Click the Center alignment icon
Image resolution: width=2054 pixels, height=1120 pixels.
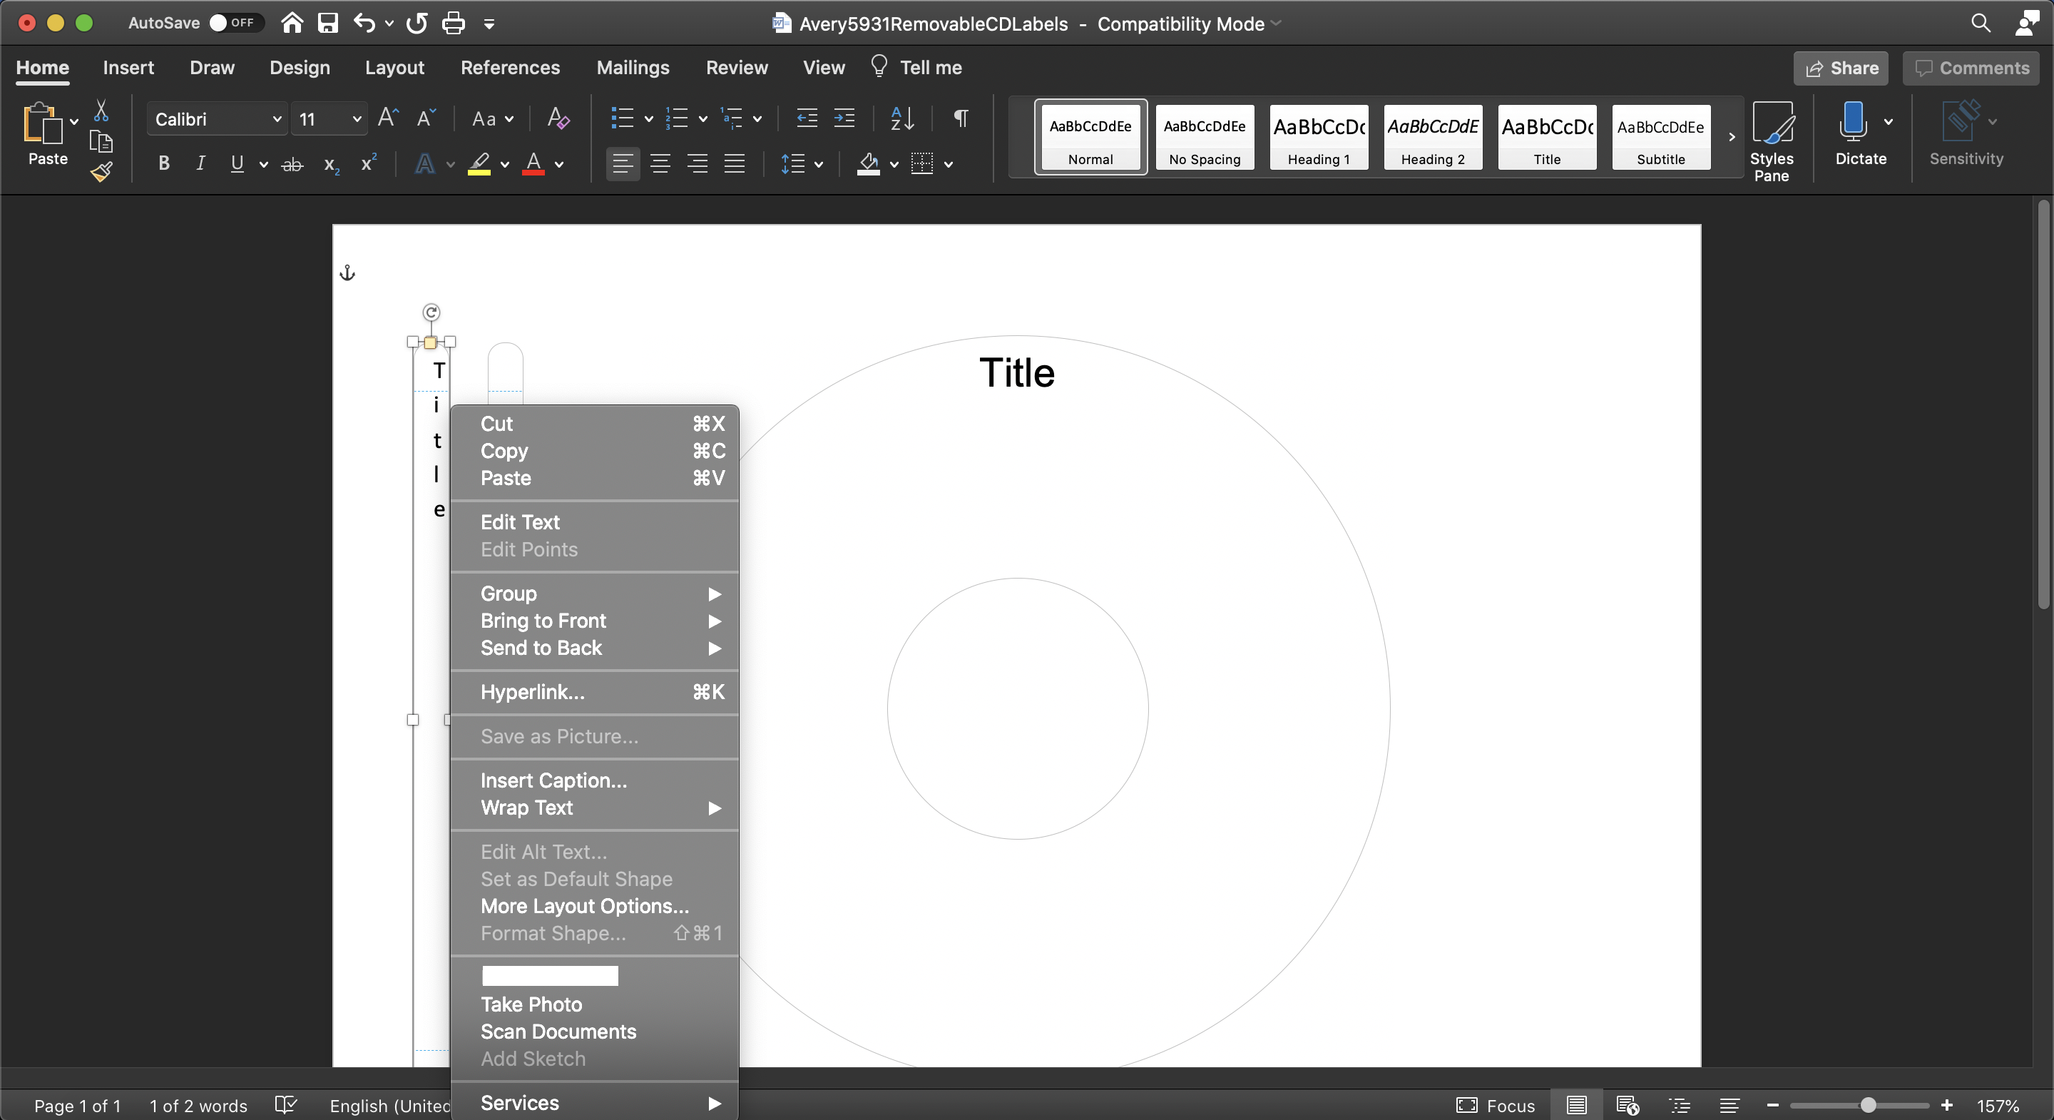point(660,164)
